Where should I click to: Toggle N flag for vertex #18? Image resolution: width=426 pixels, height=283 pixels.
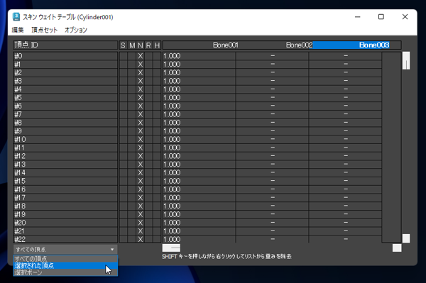pos(140,206)
